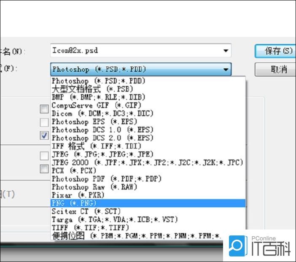
Task: Select Photoshop DCS 1.0 (*.EPS)
Action: pos(148,130)
